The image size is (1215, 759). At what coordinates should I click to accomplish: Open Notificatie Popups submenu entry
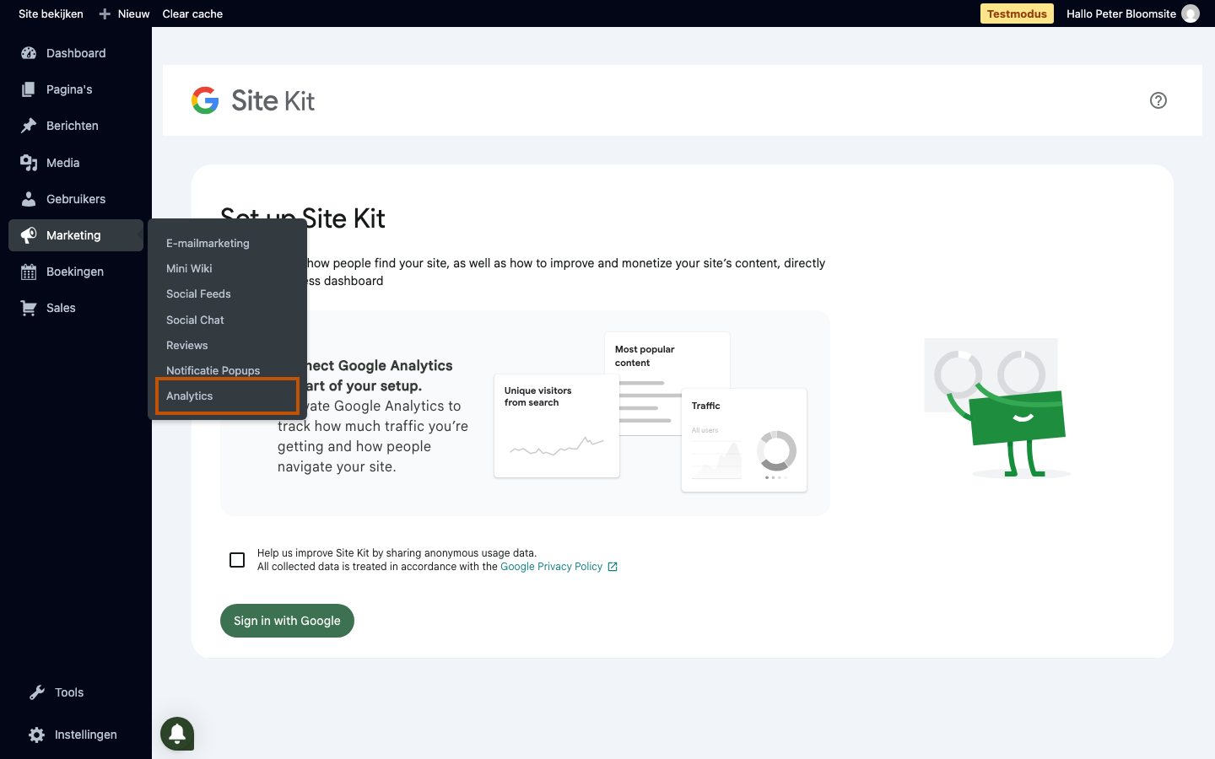click(x=213, y=370)
